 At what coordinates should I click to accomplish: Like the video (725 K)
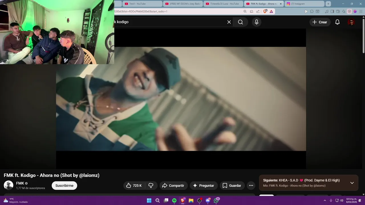(x=134, y=186)
